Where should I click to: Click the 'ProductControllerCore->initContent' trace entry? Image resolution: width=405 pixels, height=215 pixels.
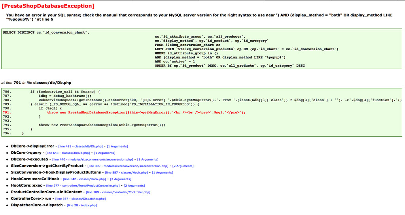coord(46,192)
